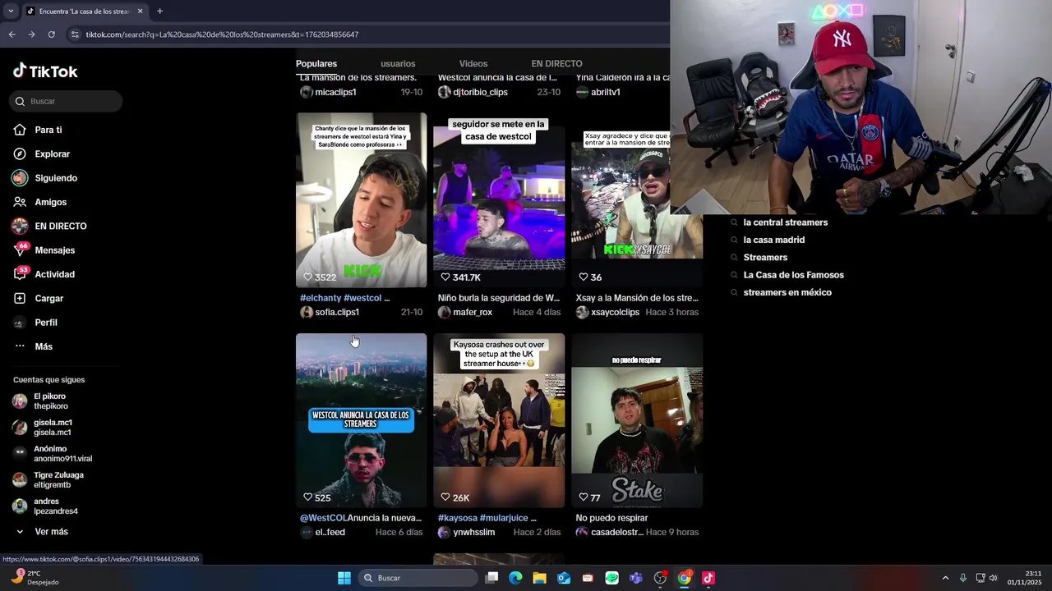Click the Windows taskbar Buscar box

pyautogui.click(x=419, y=578)
